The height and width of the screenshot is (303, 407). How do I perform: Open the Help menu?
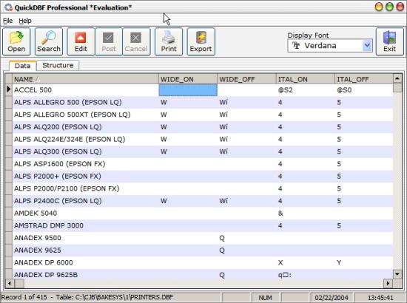coord(25,21)
